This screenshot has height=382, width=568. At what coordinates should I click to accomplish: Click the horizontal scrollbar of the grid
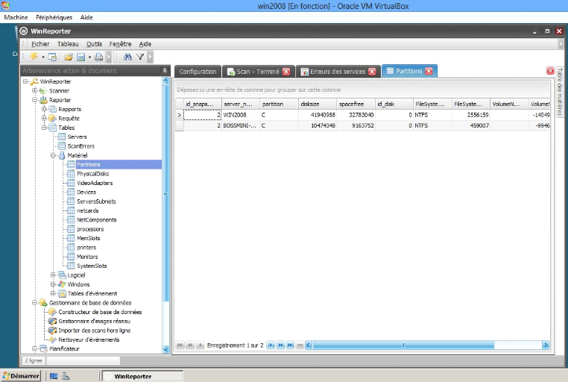point(425,345)
